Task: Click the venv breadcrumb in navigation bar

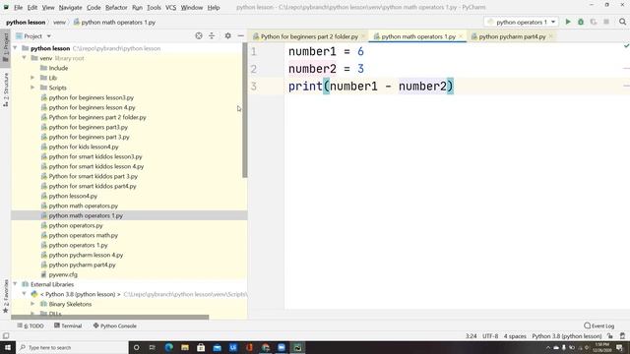Action: 59,22
